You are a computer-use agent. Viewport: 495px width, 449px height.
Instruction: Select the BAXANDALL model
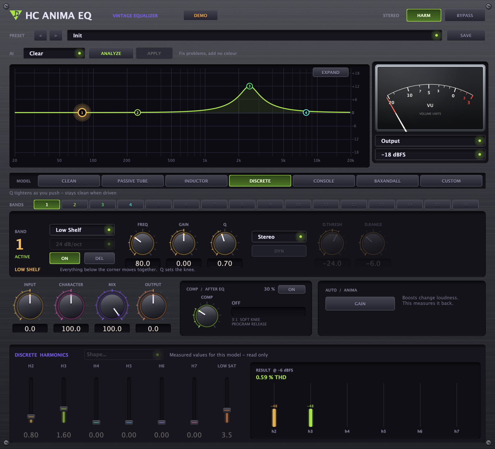[x=388, y=181]
